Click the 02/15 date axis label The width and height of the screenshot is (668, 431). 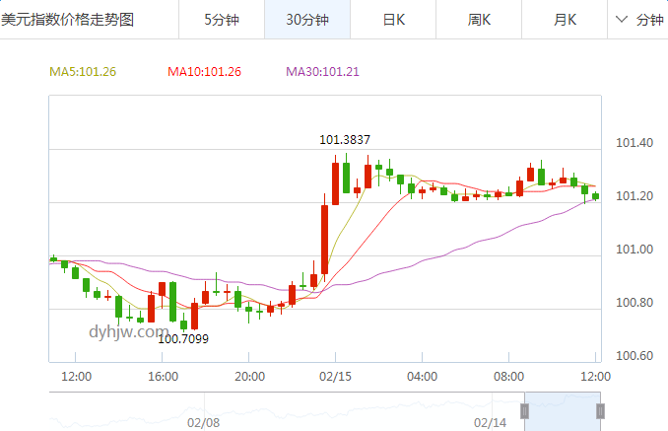click(335, 377)
